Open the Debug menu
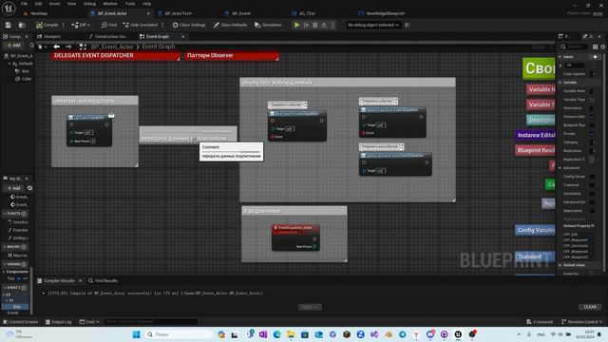The height and width of the screenshot is (342, 608). [x=89, y=4]
